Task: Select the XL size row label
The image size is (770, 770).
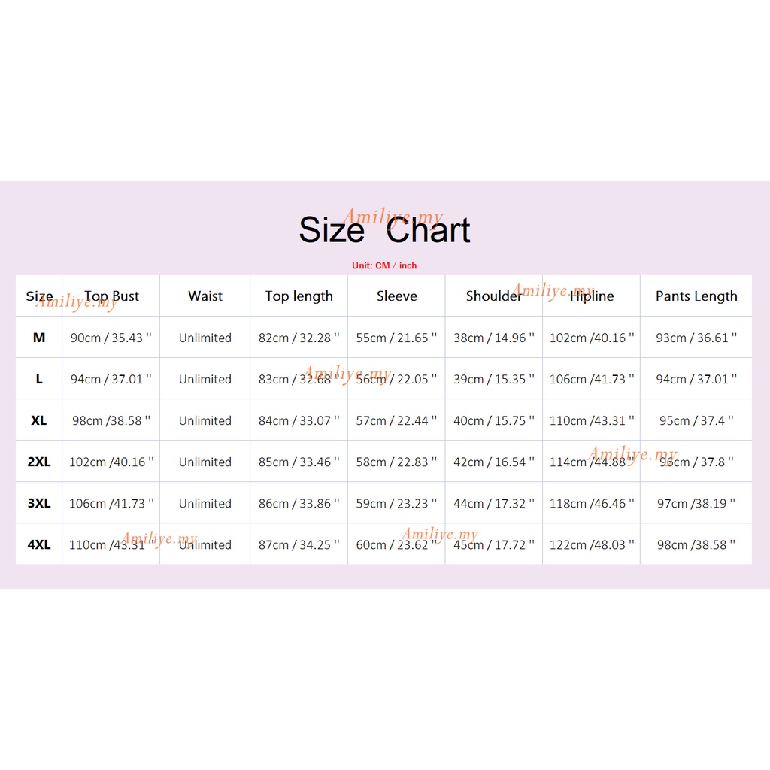Action: click(39, 421)
